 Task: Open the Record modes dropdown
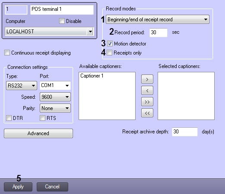click(x=158, y=19)
